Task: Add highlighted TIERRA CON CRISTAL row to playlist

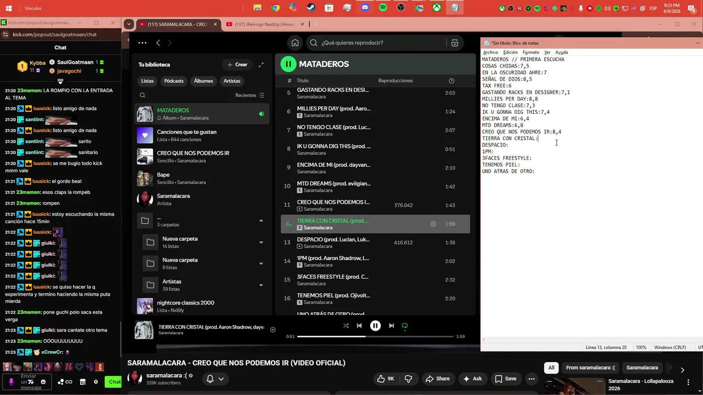Action: pyautogui.click(x=433, y=224)
